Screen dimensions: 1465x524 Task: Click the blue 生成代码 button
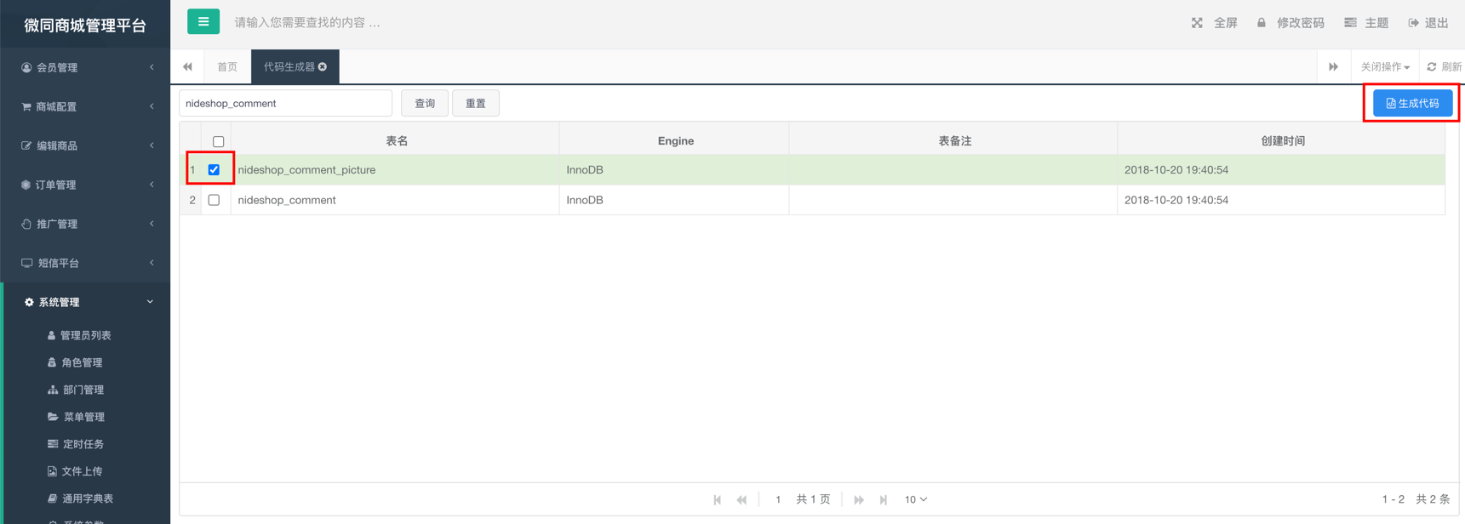[x=1412, y=104]
